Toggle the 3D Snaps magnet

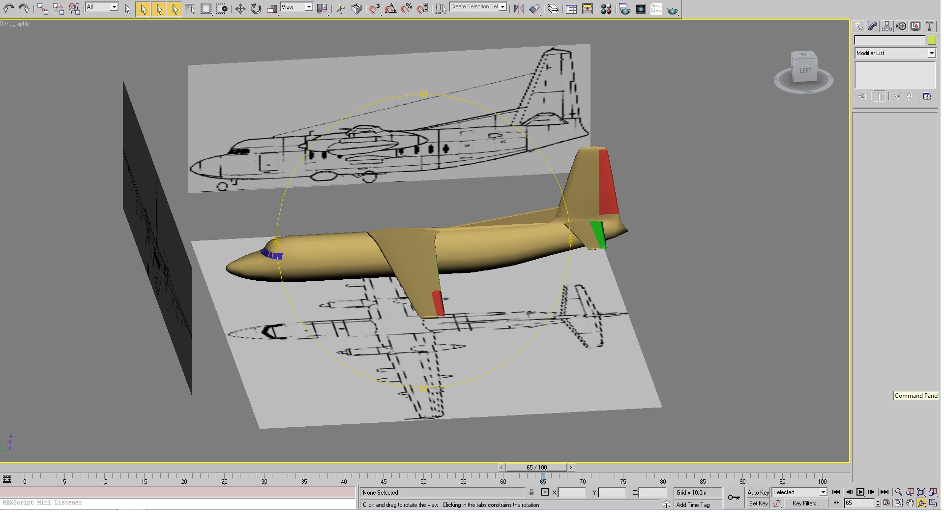tap(375, 9)
